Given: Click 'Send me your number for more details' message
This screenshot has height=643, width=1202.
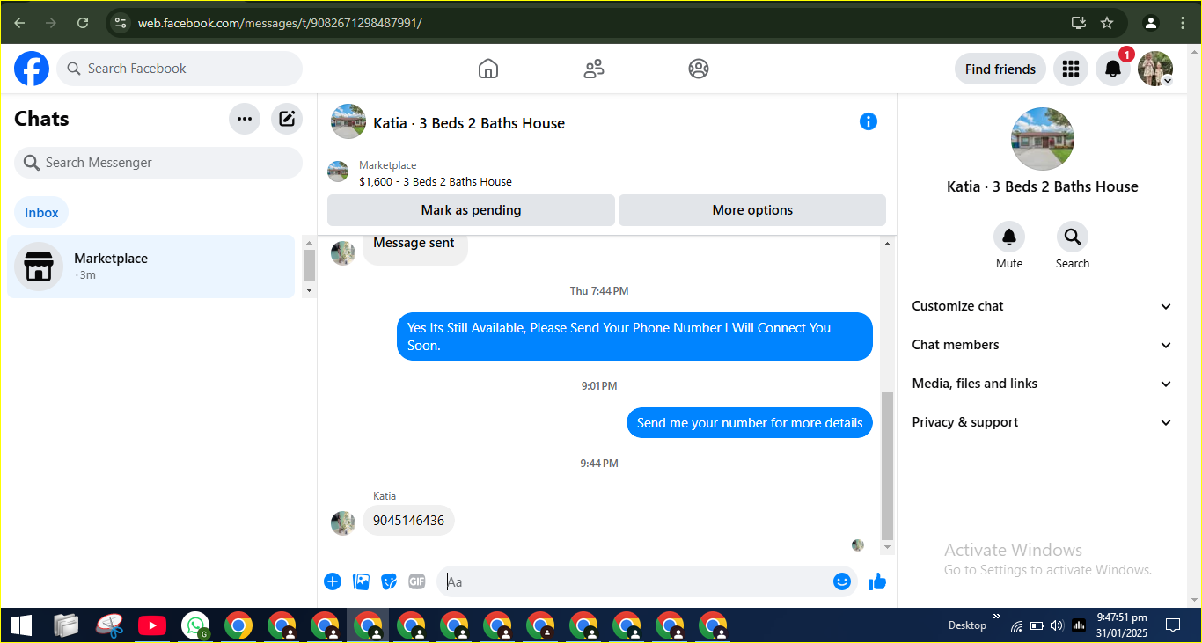Looking at the screenshot, I should pyautogui.click(x=750, y=423).
